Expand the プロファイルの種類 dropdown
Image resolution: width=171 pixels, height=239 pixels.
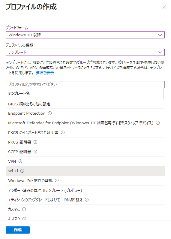coord(85,52)
